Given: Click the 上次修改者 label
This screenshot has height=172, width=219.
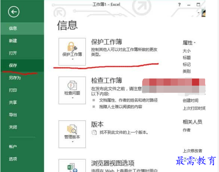Looking at the screenshot, I should (x=192, y=151).
